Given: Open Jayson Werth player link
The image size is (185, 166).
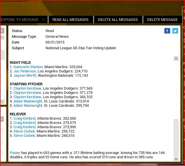Looking at the screenshot, I should pos(25,76).
